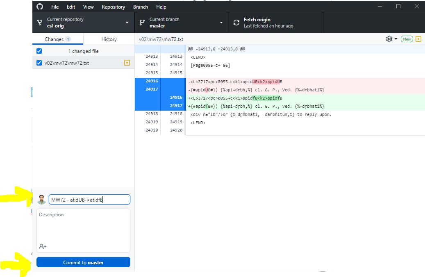
Task: Click the New badge near the gear
Action: pyautogui.click(x=406, y=39)
